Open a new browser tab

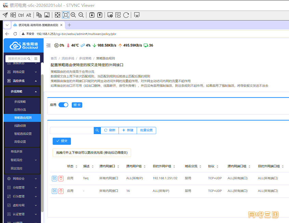69,25
